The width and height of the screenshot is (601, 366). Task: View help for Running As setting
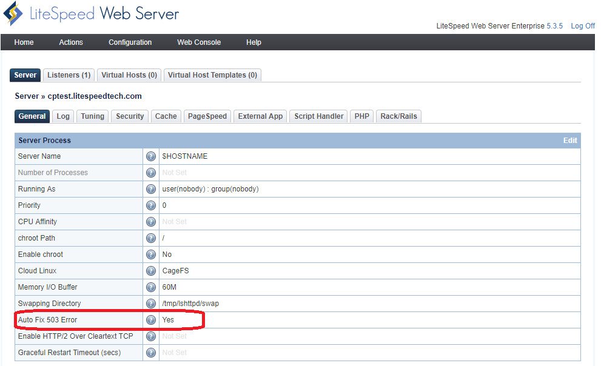(150, 188)
